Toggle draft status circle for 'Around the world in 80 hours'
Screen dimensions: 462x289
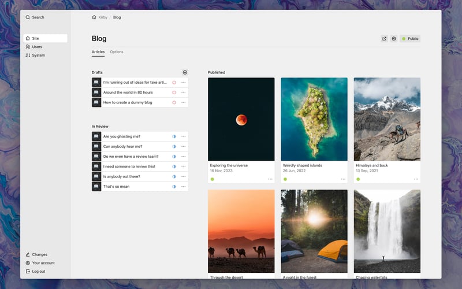coord(174,92)
